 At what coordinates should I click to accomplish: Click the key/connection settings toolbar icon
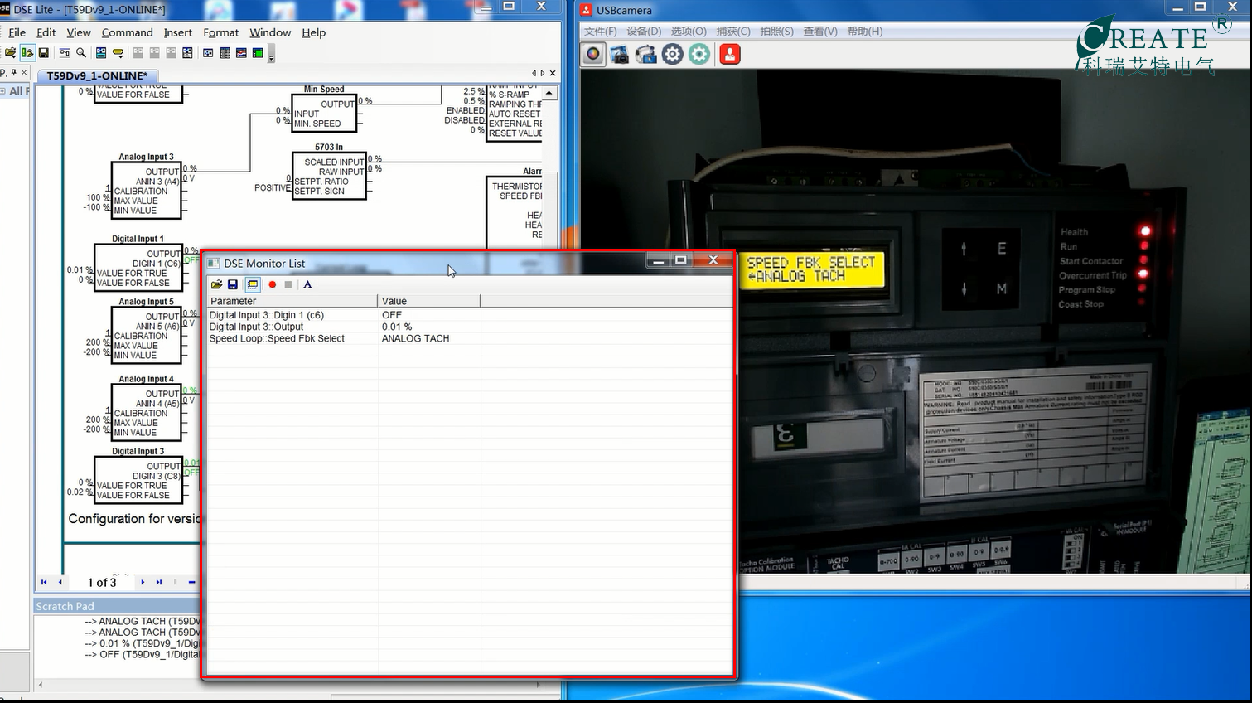(65, 52)
